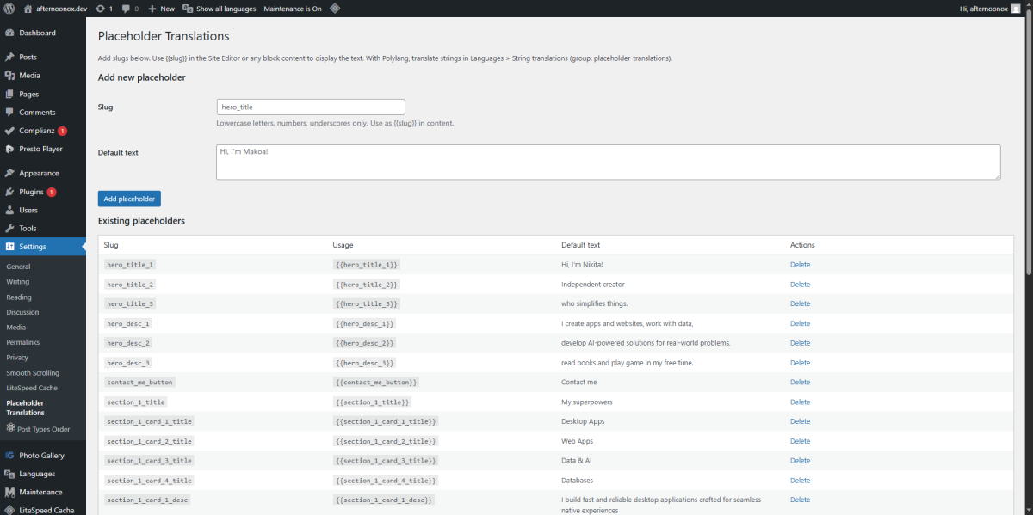
Task: Open Permalinks settings submenu item
Action: coord(23,342)
